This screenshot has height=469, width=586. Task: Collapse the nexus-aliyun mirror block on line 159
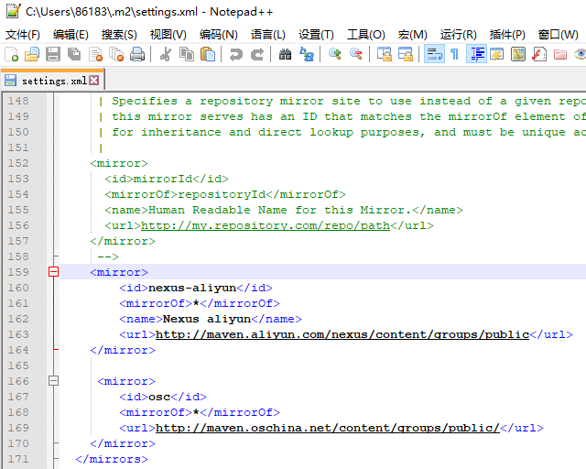pyautogui.click(x=53, y=272)
